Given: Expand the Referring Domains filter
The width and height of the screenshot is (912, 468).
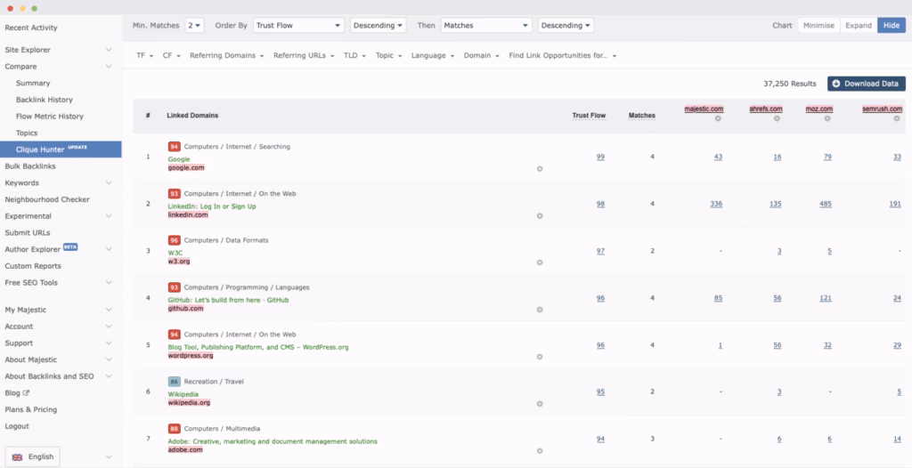Looking at the screenshot, I should pyautogui.click(x=226, y=55).
